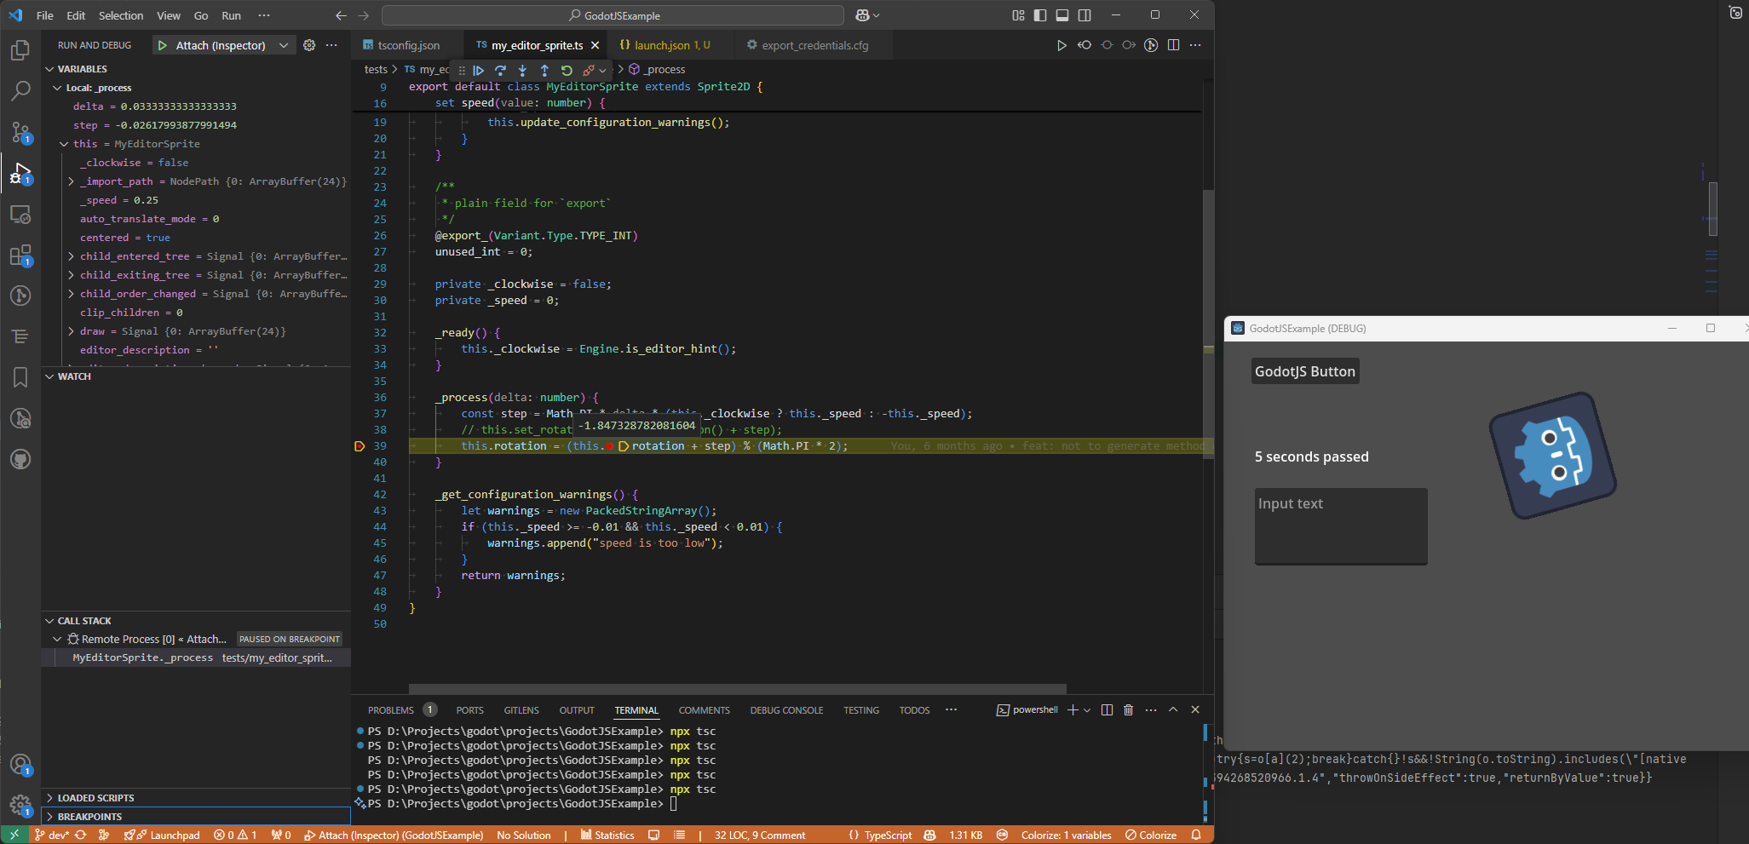1749x844 pixels.
Task: Toggle breakpoint on line 39
Action: tap(360, 446)
